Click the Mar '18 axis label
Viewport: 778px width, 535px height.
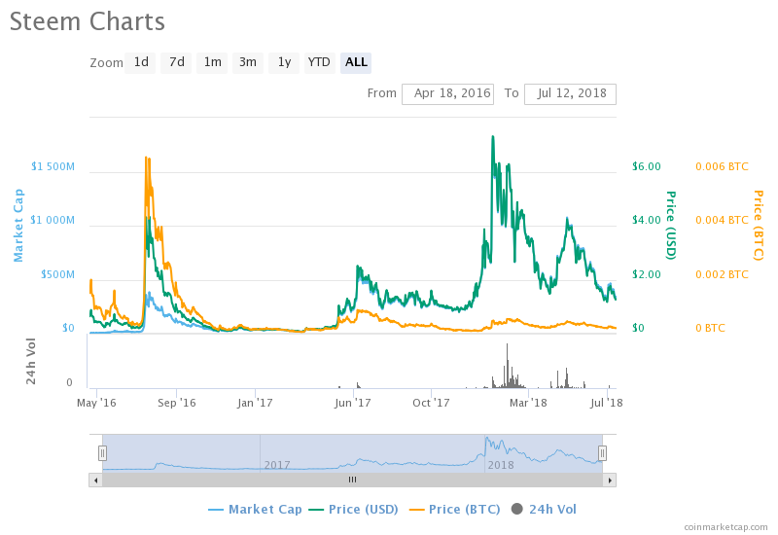528,403
